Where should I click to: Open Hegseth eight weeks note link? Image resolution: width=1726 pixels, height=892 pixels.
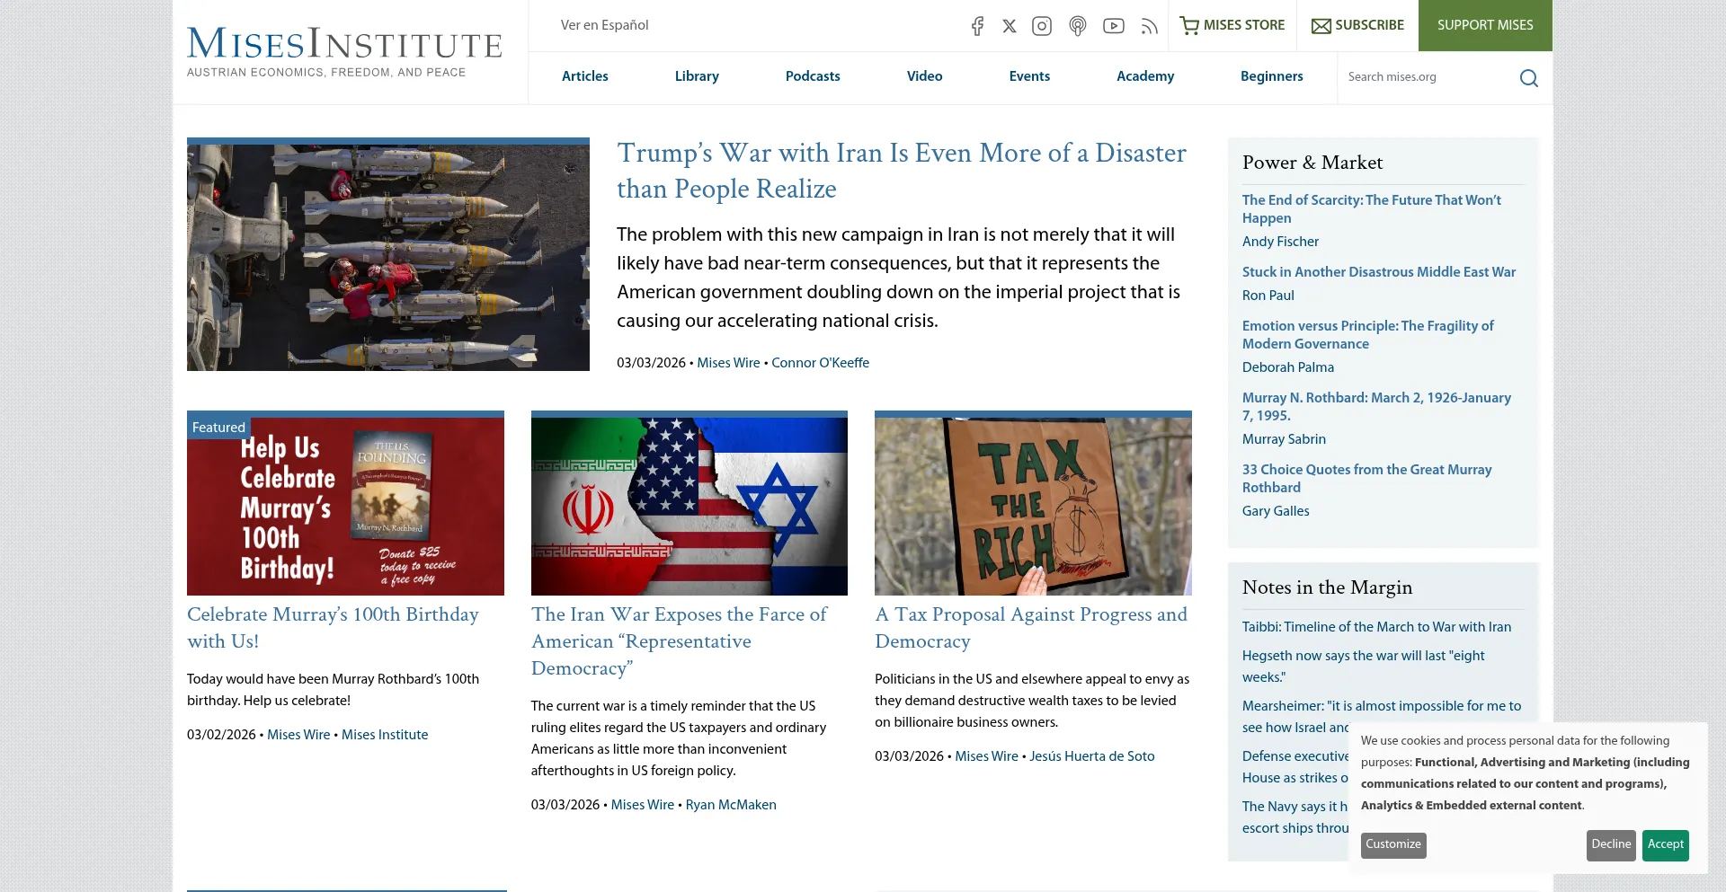[x=1363, y=667]
